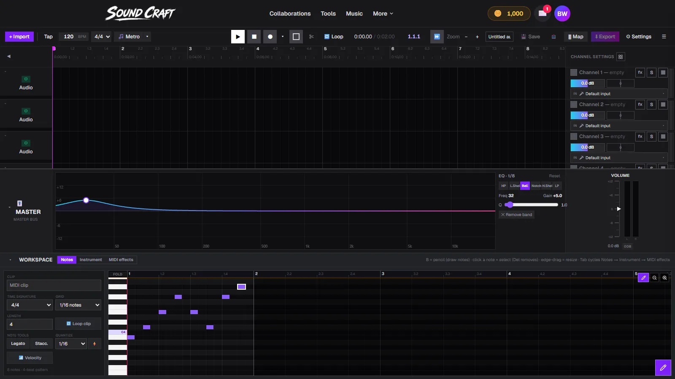Open Channel 3 Default input dropdown
Screen dimensions: 675x379
(619, 158)
